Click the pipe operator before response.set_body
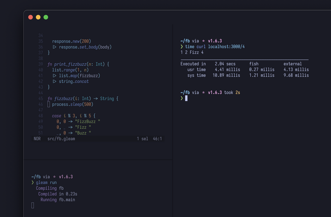Screen dimensions: 331x217 (54, 47)
